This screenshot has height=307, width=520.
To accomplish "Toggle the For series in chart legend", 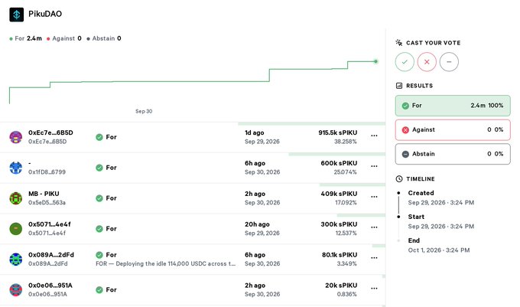I will pos(26,38).
